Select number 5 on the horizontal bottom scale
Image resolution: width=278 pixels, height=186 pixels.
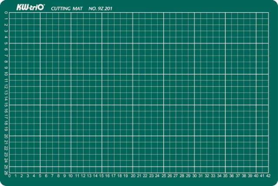click(40, 176)
